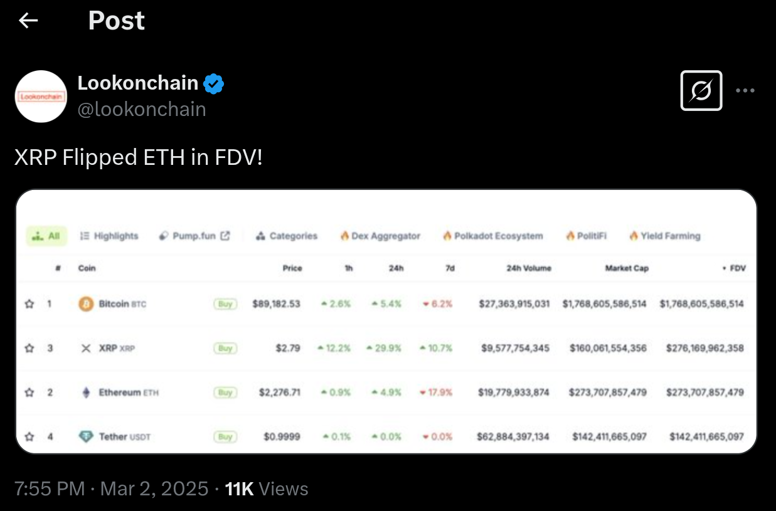Viewport: 776px width, 511px height.
Task: Click the Tether coin logo
Action: [x=86, y=436]
